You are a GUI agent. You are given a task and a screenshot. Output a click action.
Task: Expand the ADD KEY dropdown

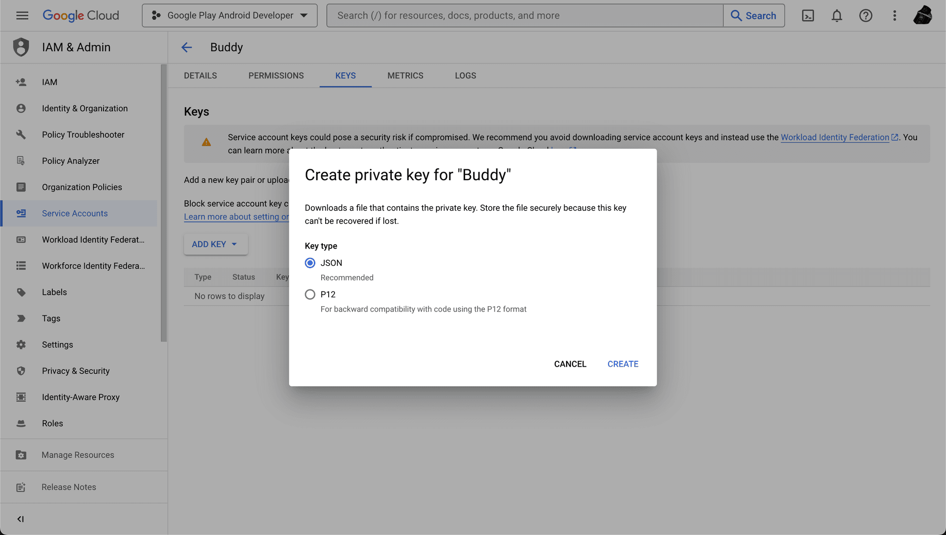(215, 244)
